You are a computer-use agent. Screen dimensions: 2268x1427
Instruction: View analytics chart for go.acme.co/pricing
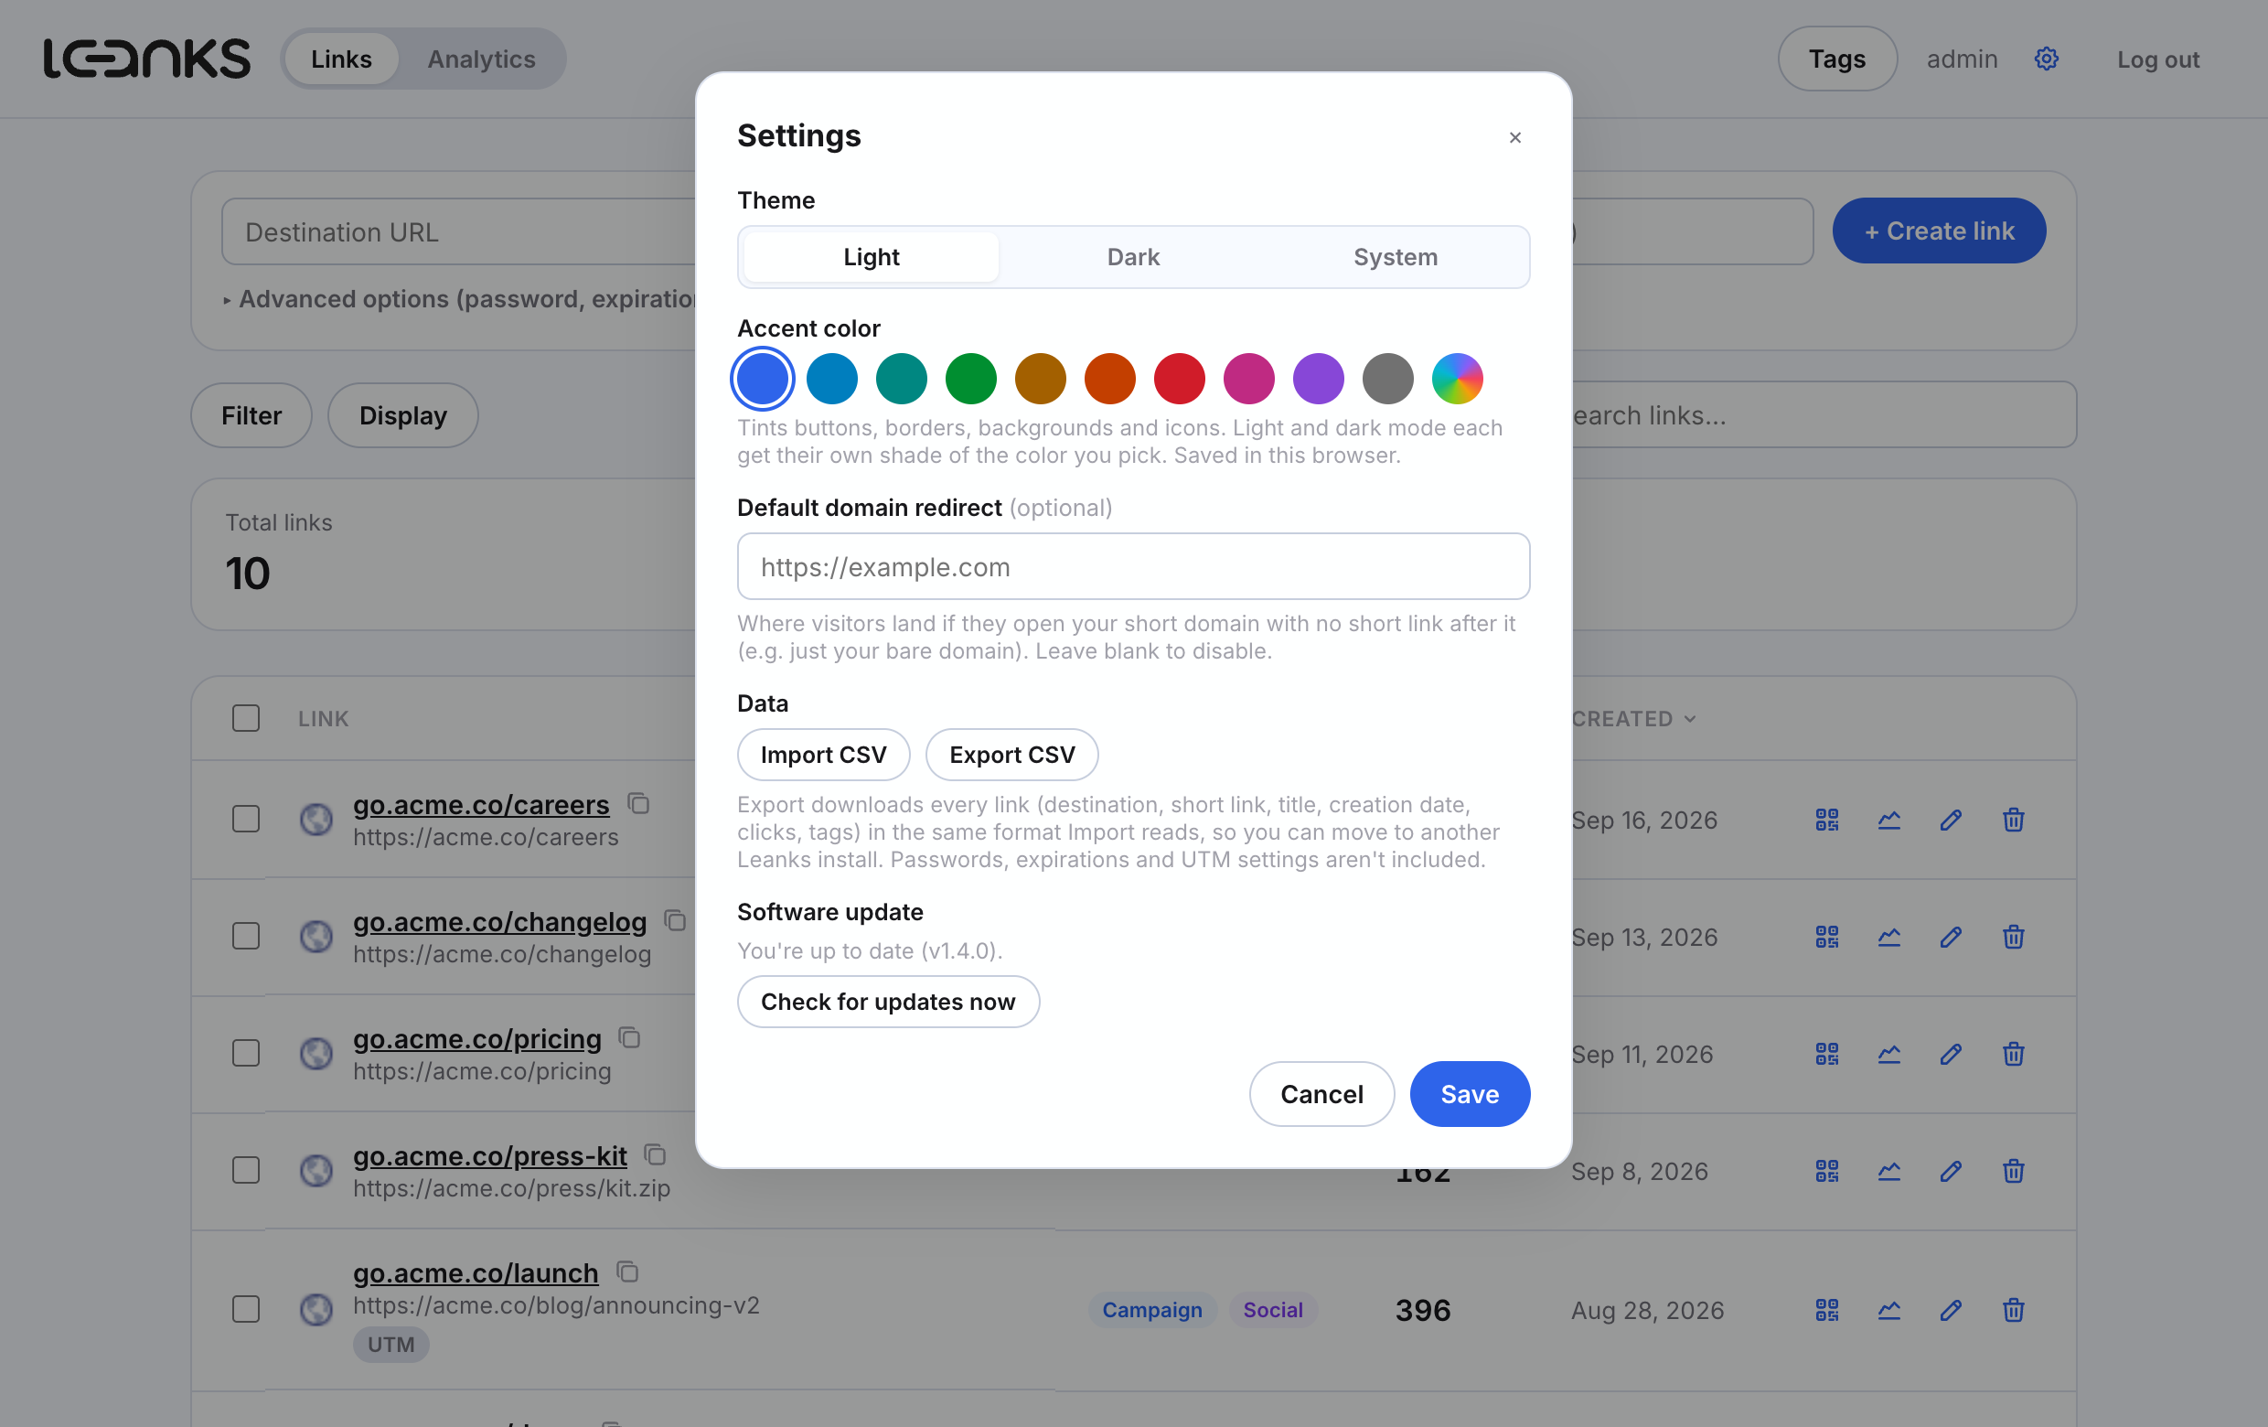[1888, 1053]
